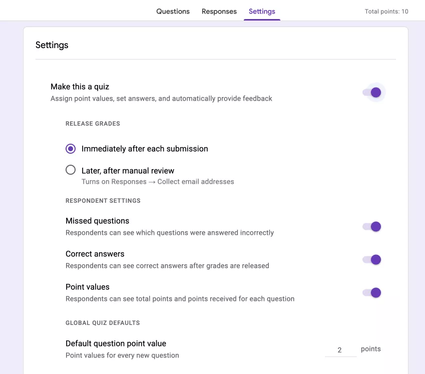Switch to the Questions tab
This screenshot has height=374, width=425.
(173, 11)
